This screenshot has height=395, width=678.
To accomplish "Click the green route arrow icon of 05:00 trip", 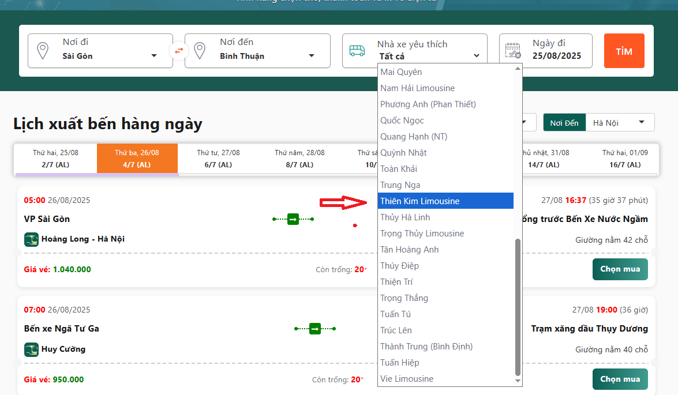I will pos(293,219).
